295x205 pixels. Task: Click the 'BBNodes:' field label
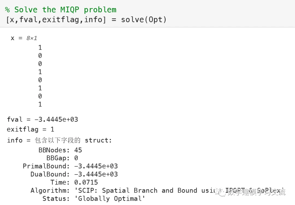point(52,150)
